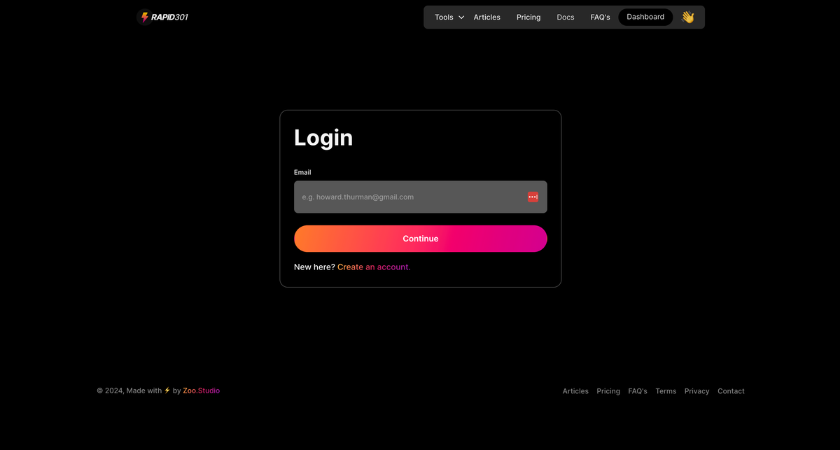This screenshot has width=840, height=450.
Task: Open the Terms footer link
Action: pos(666,391)
